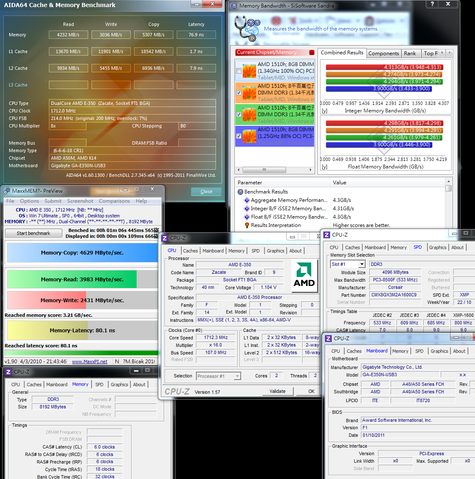
Task: Close the MaxxMEM PreView window
Action: pyautogui.click(x=152, y=189)
